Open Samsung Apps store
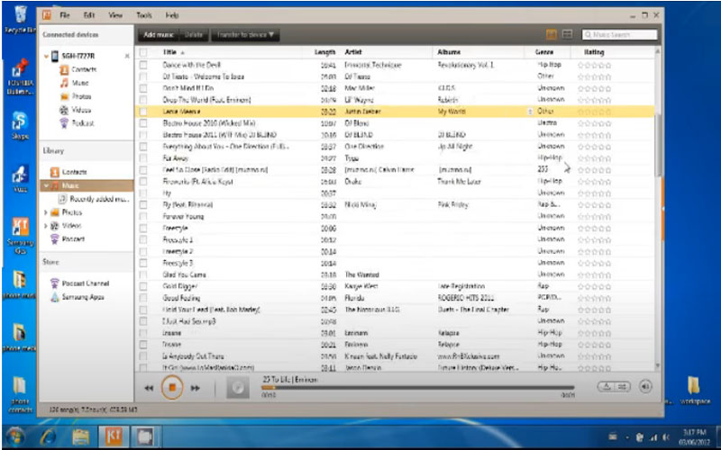Viewport: 721px width, 450px height. point(78,297)
